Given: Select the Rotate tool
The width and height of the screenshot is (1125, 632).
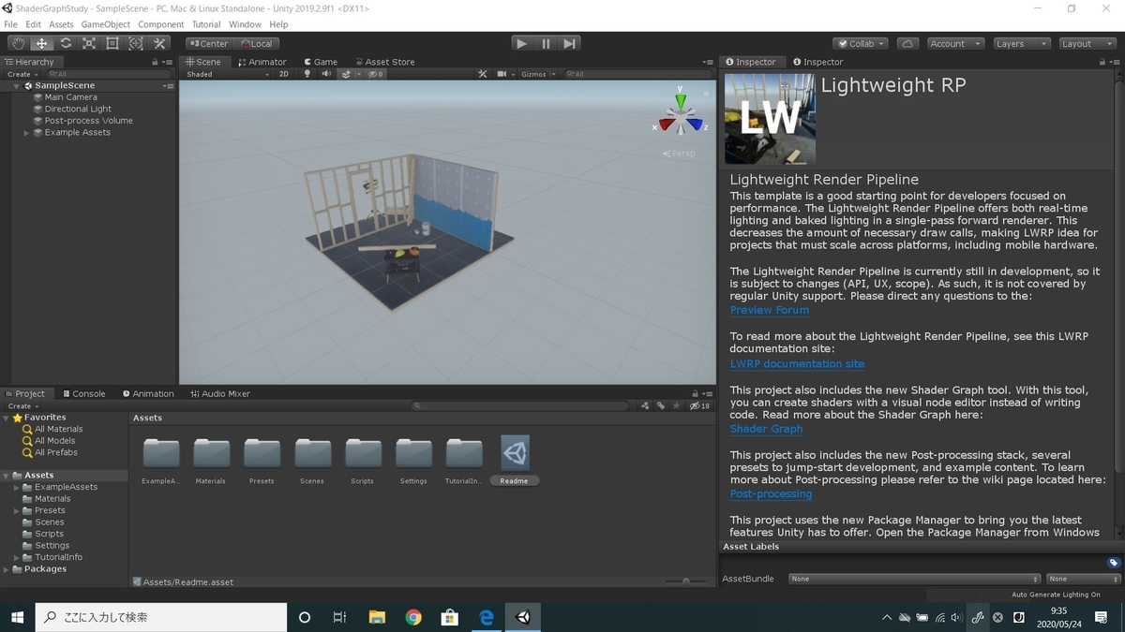Looking at the screenshot, I should (66, 43).
